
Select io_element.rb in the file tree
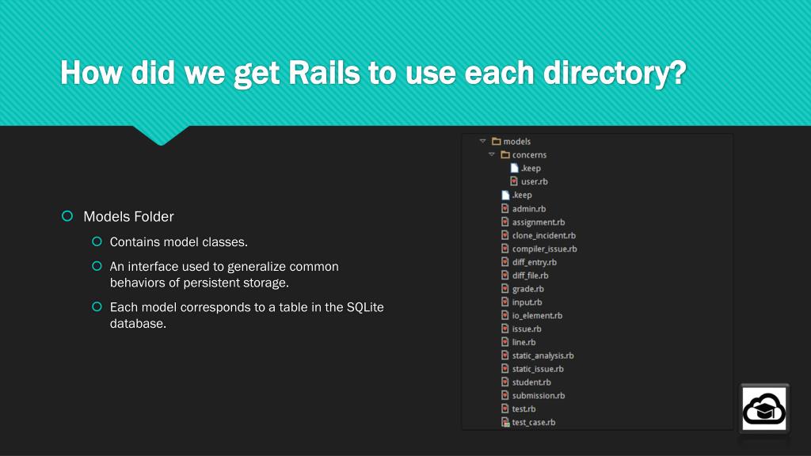(537, 315)
